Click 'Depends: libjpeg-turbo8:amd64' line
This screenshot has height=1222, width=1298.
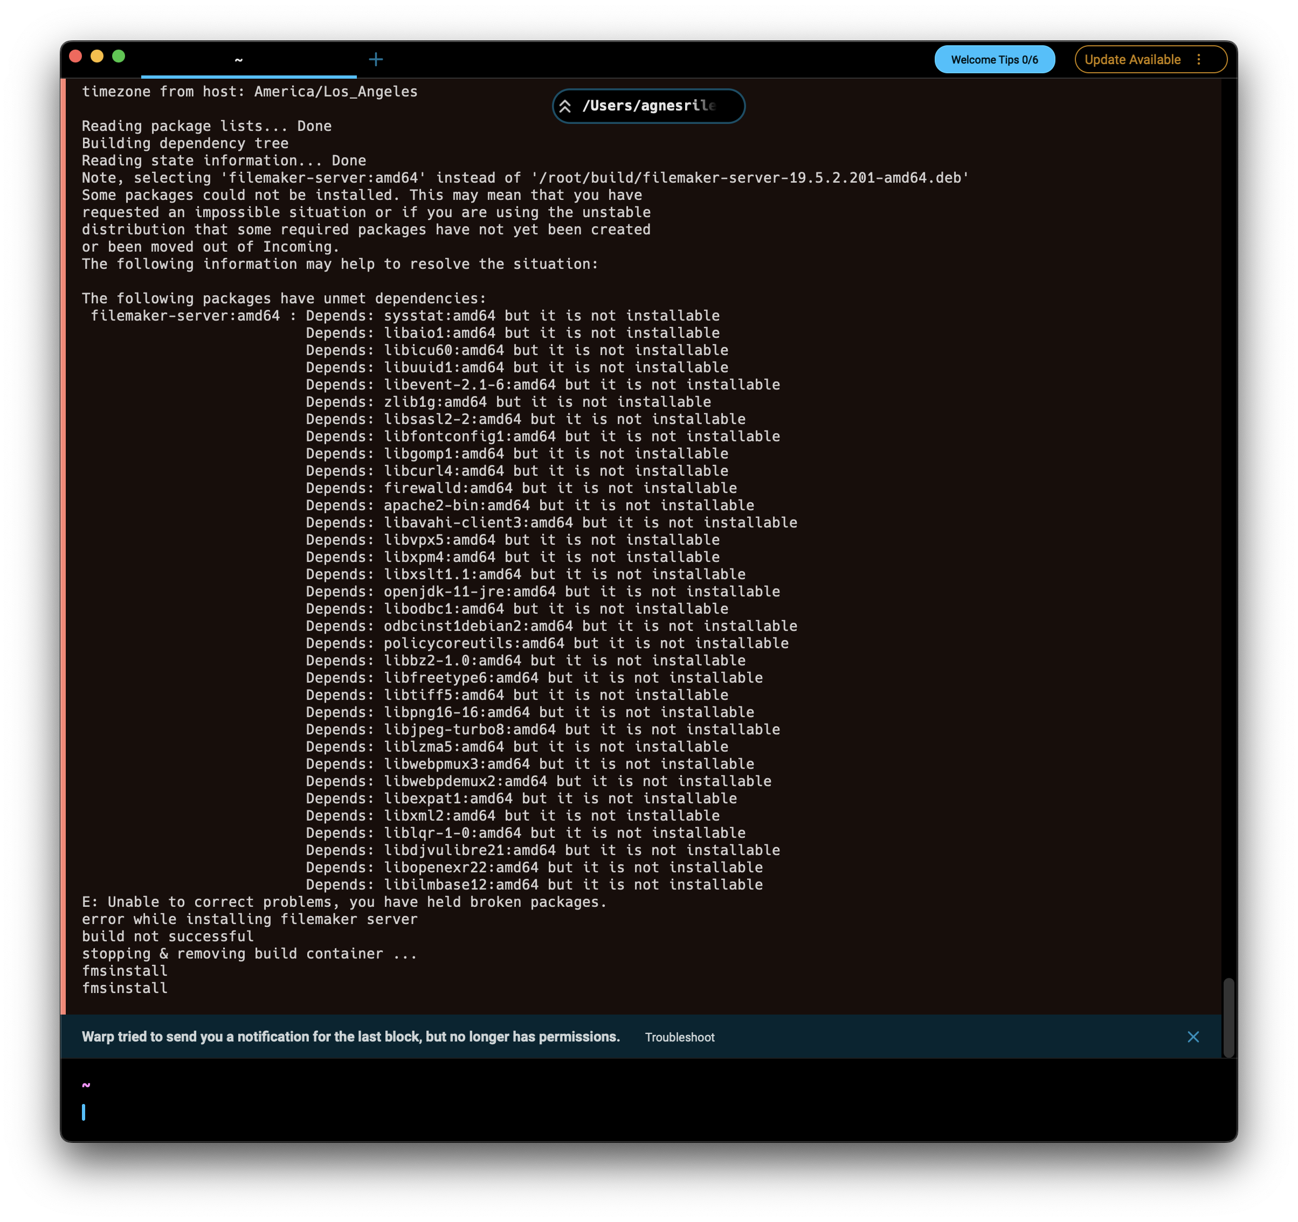coord(543,729)
